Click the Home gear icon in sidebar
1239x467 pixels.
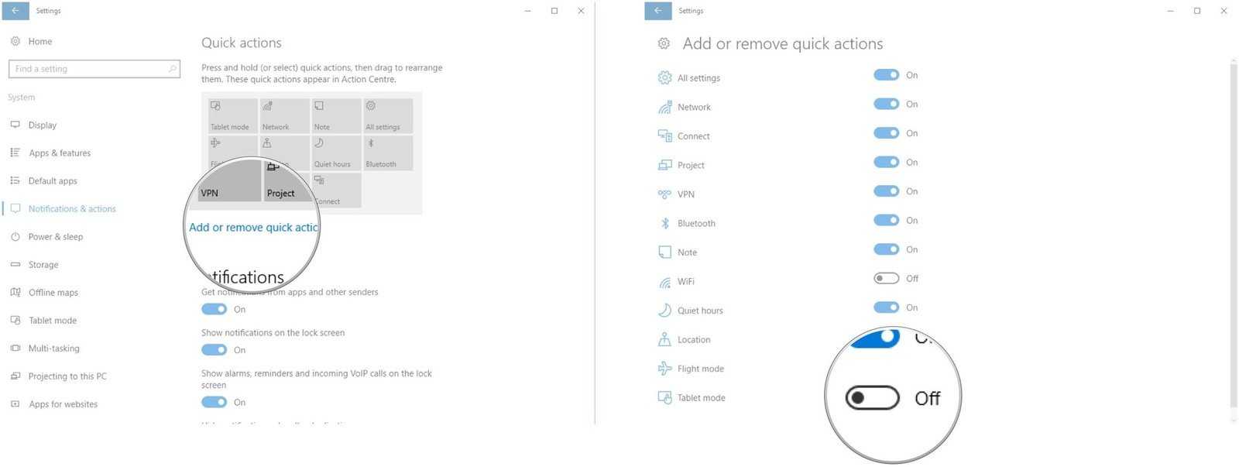click(15, 42)
